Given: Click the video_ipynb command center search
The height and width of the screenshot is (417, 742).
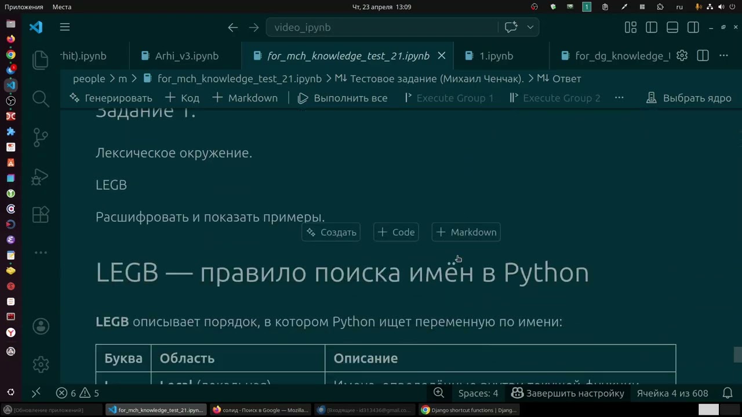Looking at the screenshot, I should pos(382,27).
